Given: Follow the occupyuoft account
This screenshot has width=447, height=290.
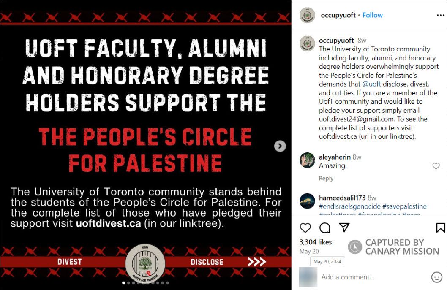Looking at the screenshot, I should point(373,15).
